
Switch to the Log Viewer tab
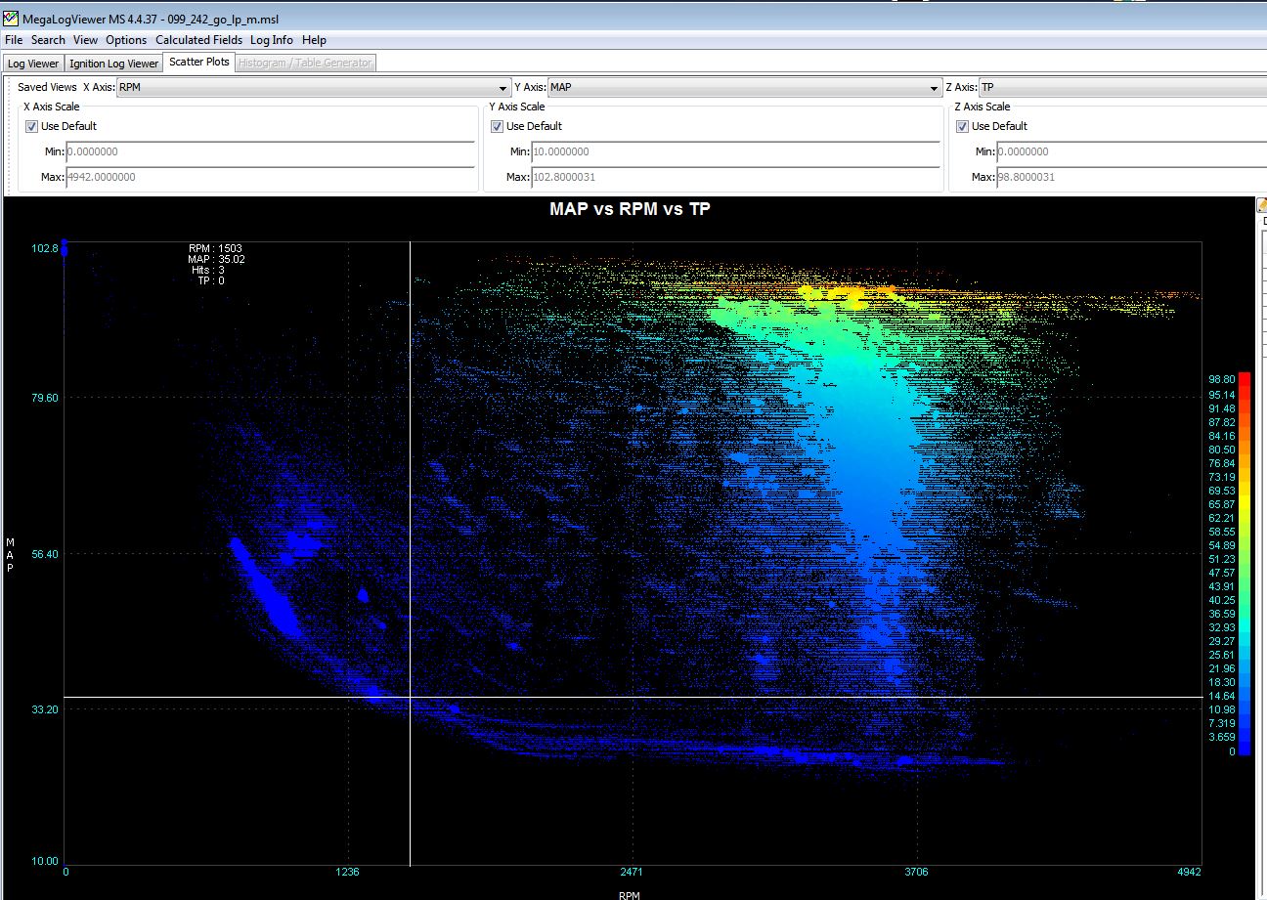[x=33, y=64]
